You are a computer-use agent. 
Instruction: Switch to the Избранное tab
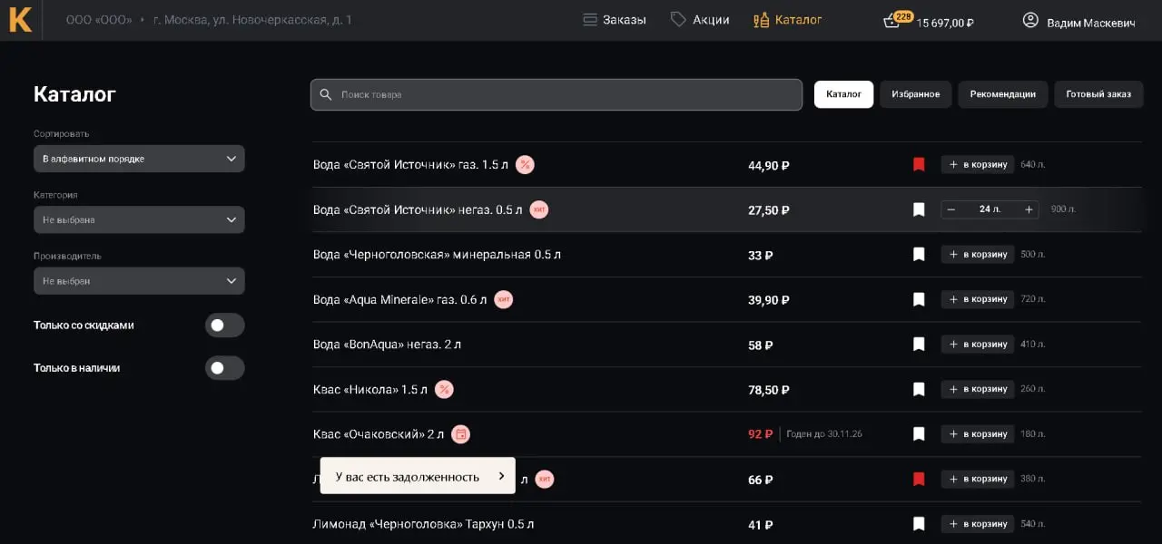click(915, 94)
